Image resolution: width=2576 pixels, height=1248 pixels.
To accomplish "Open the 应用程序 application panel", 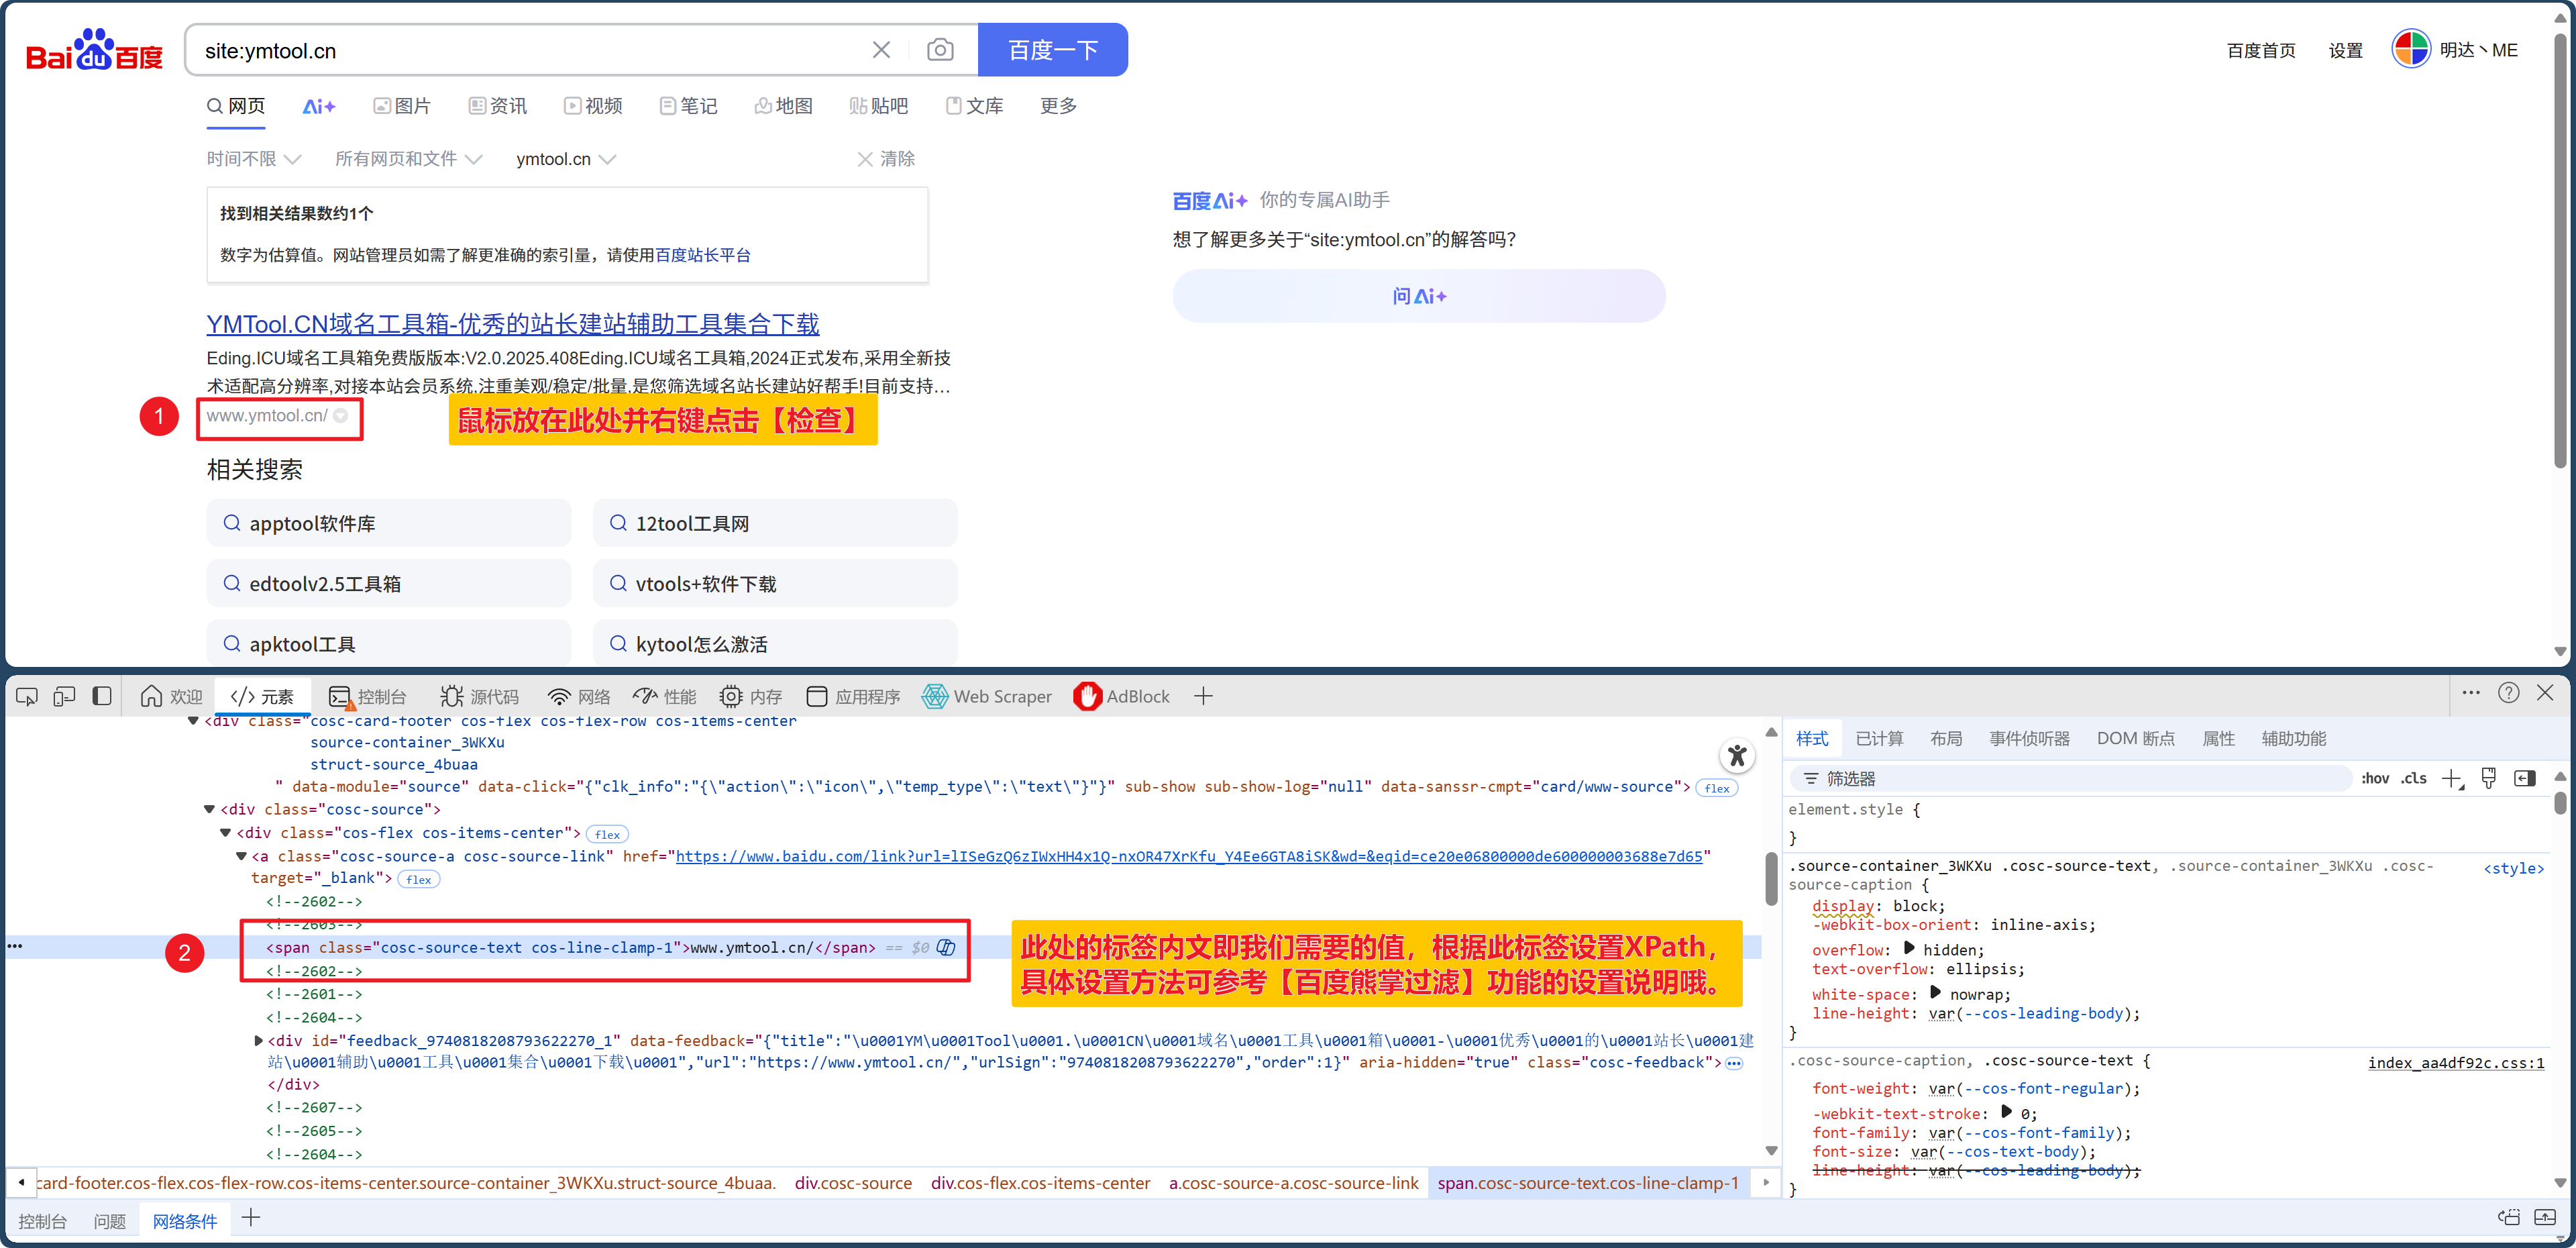I will coord(853,696).
